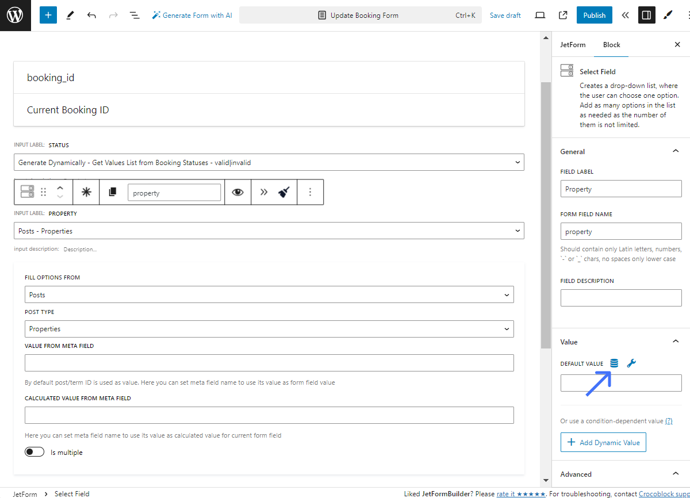This screenshot has width=690, height=498.
Task: Toggle the settings sidebar panel button
Action: tap(646, 16)
